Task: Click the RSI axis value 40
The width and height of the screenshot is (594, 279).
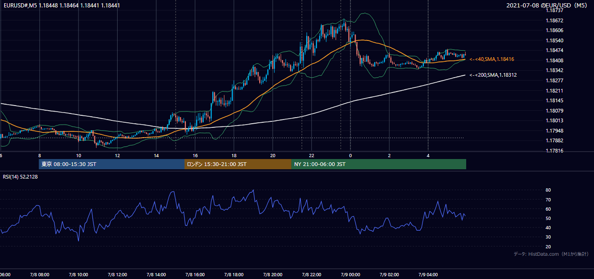Action: [x=548, y=227]
